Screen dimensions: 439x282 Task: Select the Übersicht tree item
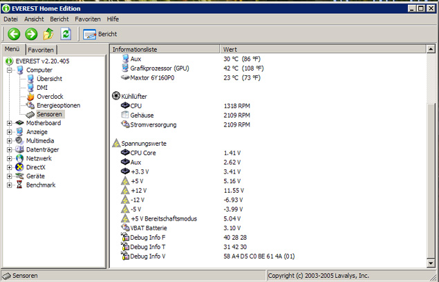click(49, 79)
